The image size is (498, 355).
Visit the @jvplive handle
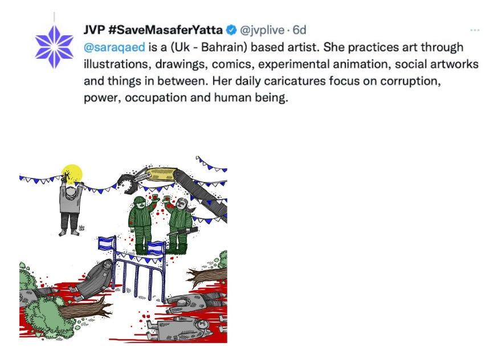(262, 30)
